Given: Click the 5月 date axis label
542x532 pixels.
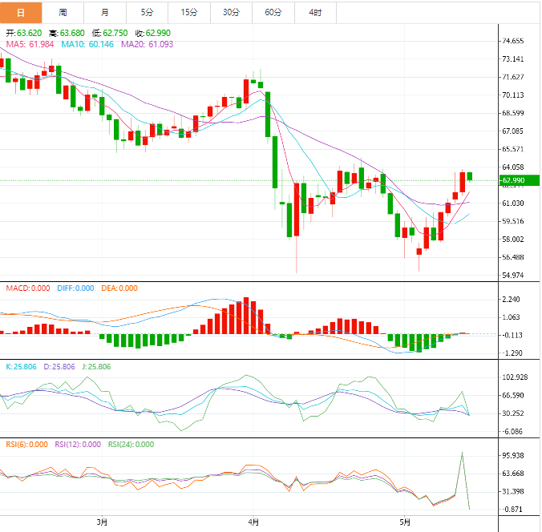Looking at the screenshot, I should click(405, 522).
